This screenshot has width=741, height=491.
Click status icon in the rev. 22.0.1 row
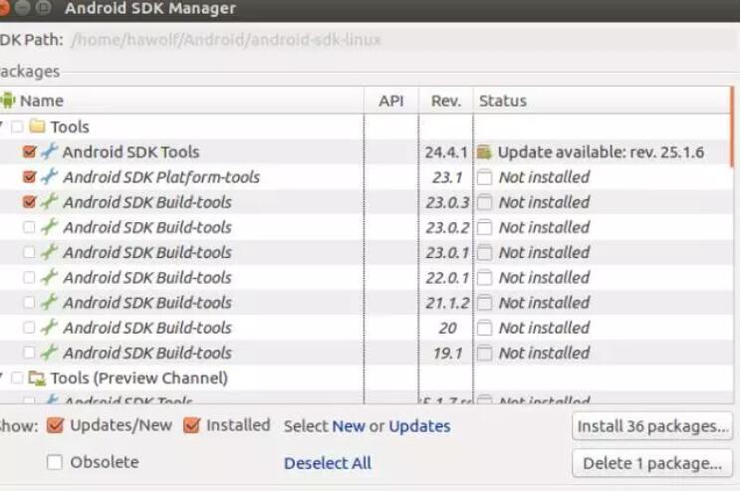[x=484, y=278]
